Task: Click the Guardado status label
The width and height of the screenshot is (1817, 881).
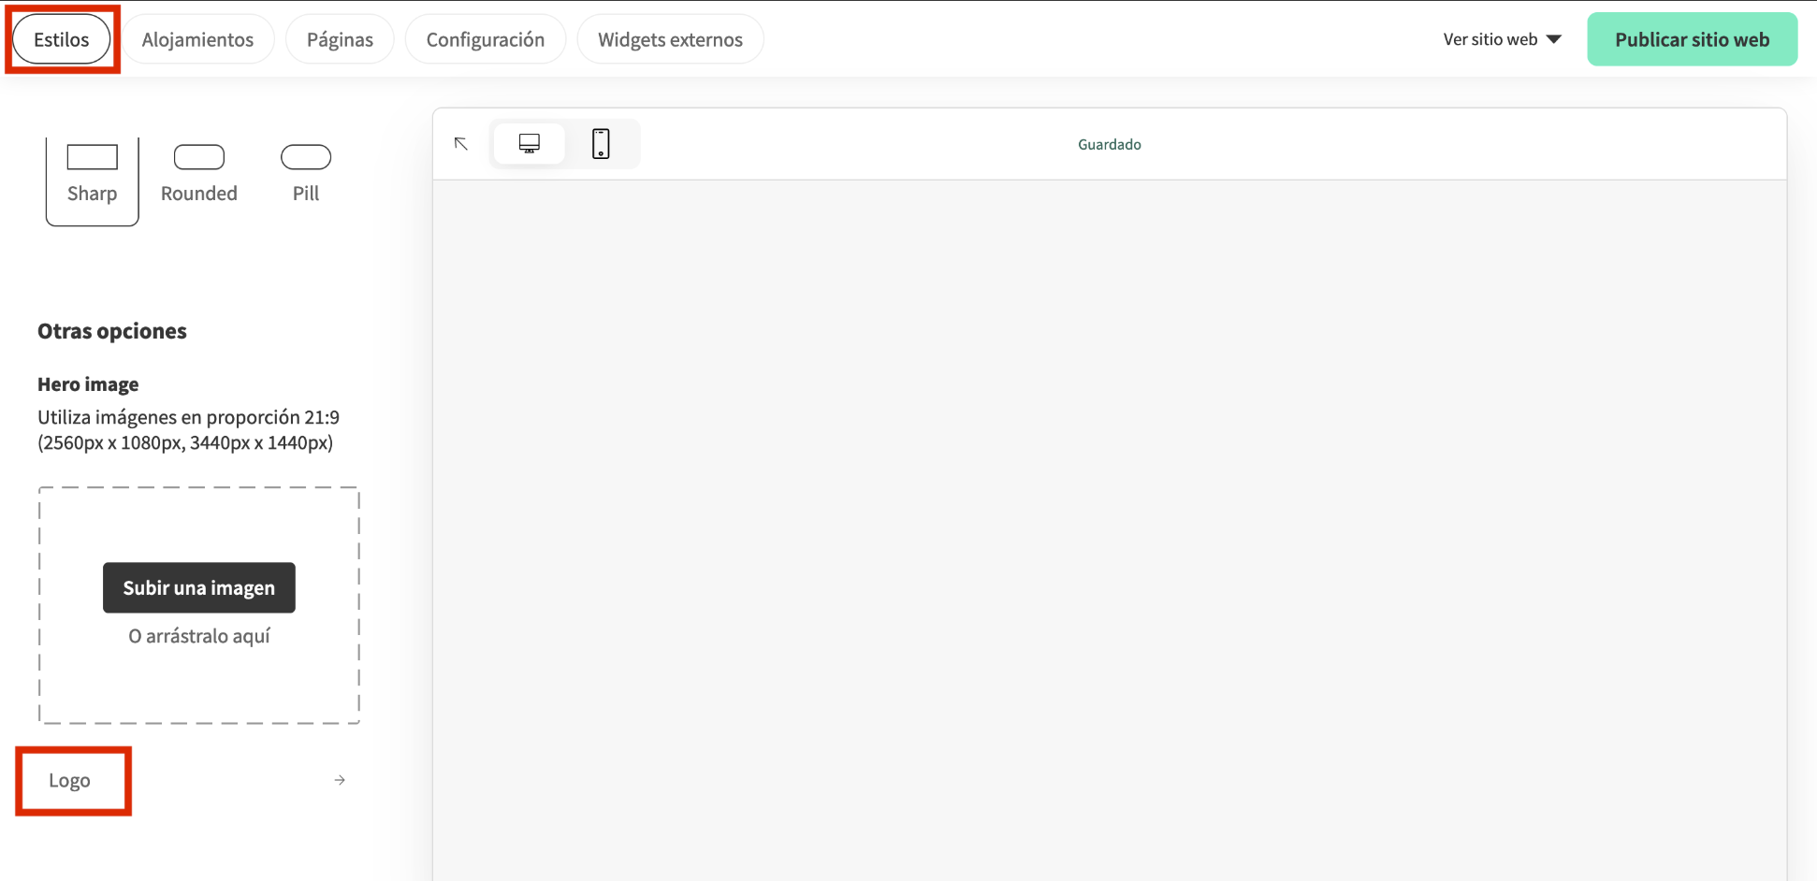Action: [x=1109, y=143]
